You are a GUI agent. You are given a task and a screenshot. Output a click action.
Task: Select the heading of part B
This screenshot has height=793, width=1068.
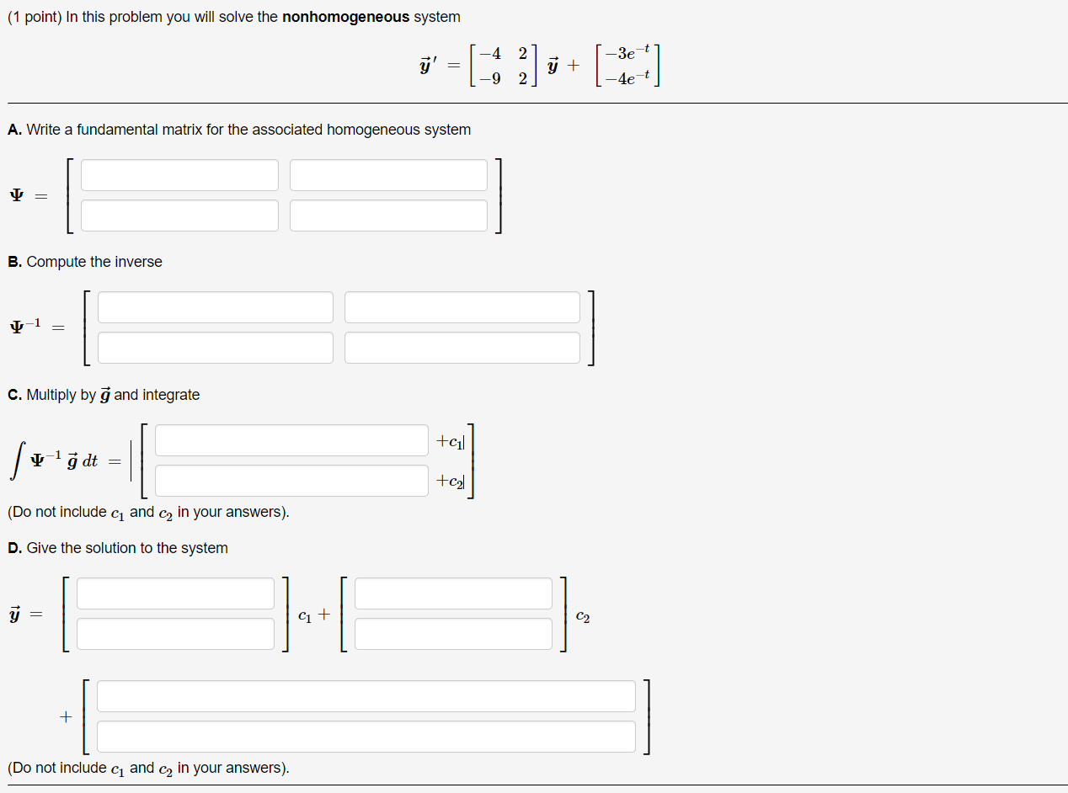(x=84, y=262)
